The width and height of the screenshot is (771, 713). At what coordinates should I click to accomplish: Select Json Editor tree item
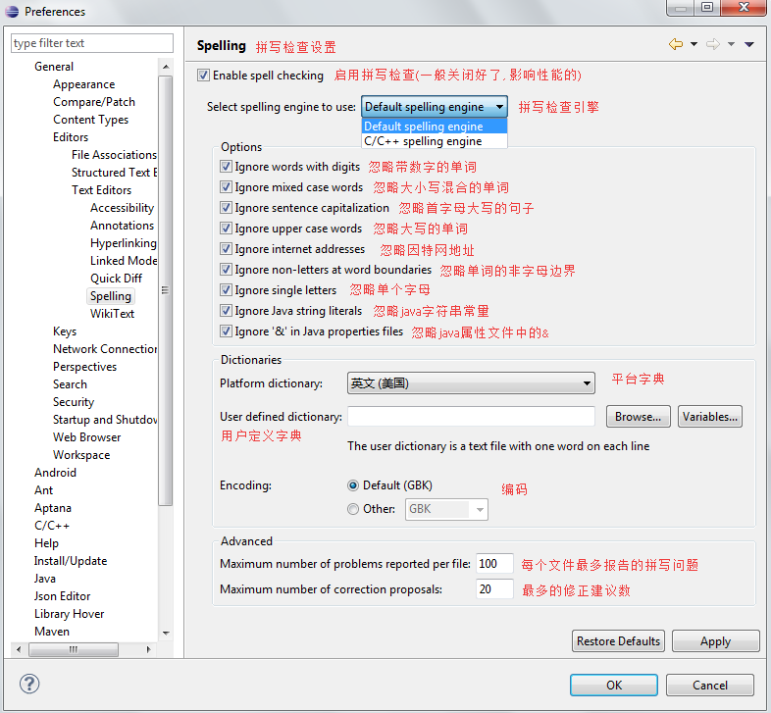(x=62, y=596)
